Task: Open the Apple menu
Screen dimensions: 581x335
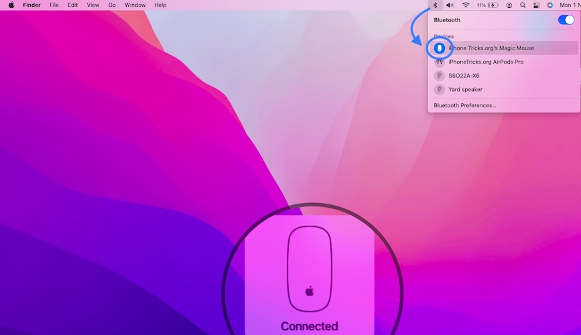Action: coord(11,5)
